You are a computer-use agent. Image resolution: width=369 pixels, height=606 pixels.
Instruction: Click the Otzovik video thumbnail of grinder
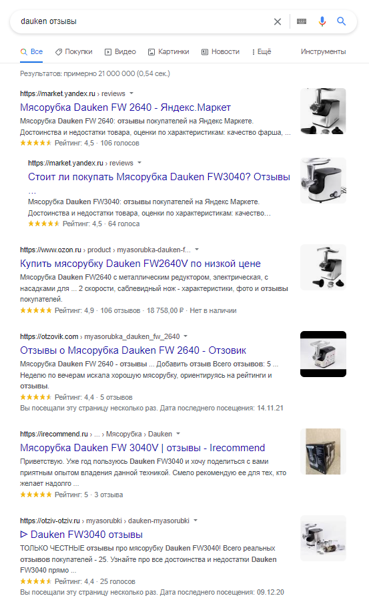click(x=323, y=354)
